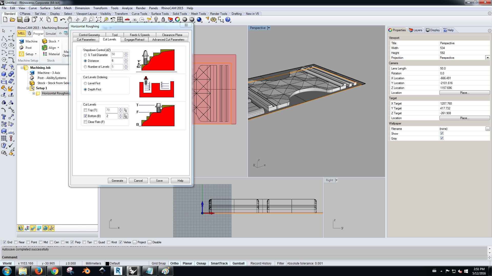Open the Align dropdown arrow
Screen dimensions: 492x276
click(x=58, y=48)
